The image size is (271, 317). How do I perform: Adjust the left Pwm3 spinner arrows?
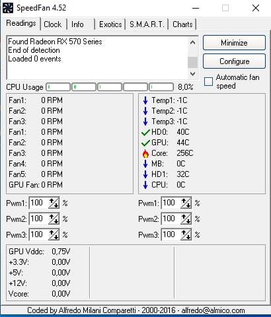coord(54,234)
